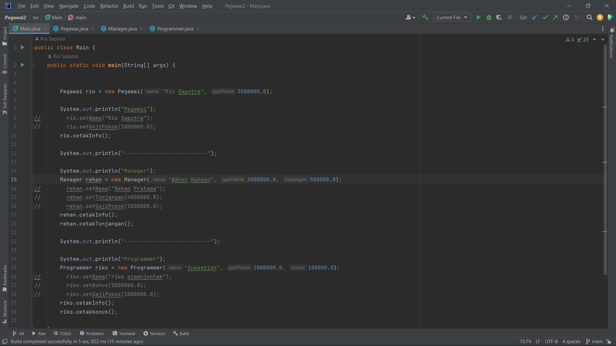Open the Refactor menu
This screenshot has height=346, width=616.
[109, 6]
